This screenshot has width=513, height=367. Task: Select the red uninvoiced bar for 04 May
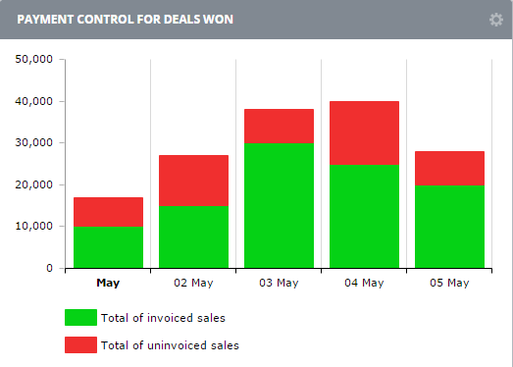pyautogui.click(x=364, y=132)
